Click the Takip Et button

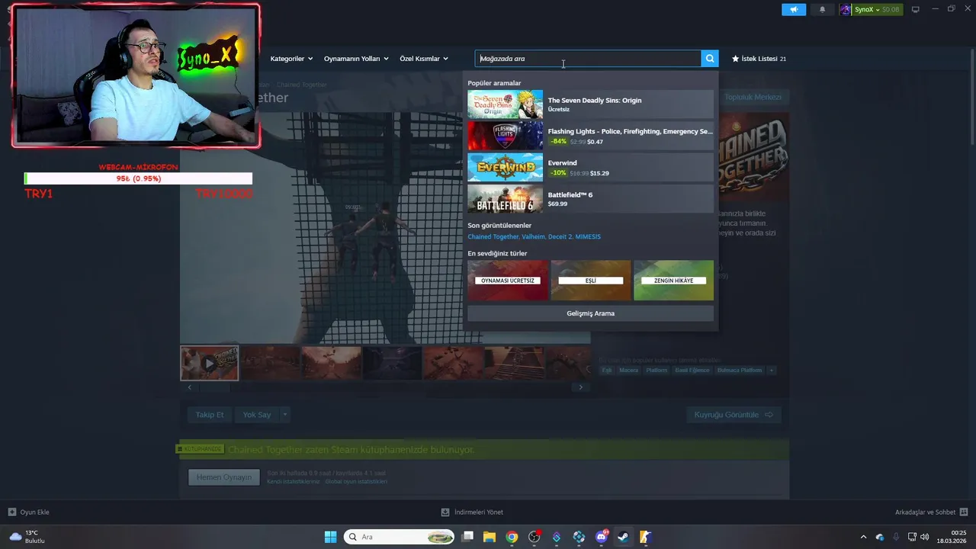[x=210, y=415]
